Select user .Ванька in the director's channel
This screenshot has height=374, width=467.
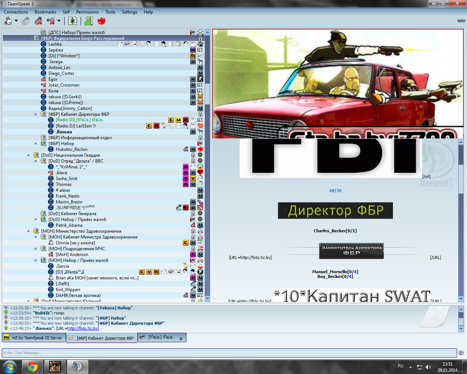pyautogui.click(x=64, y=132)
